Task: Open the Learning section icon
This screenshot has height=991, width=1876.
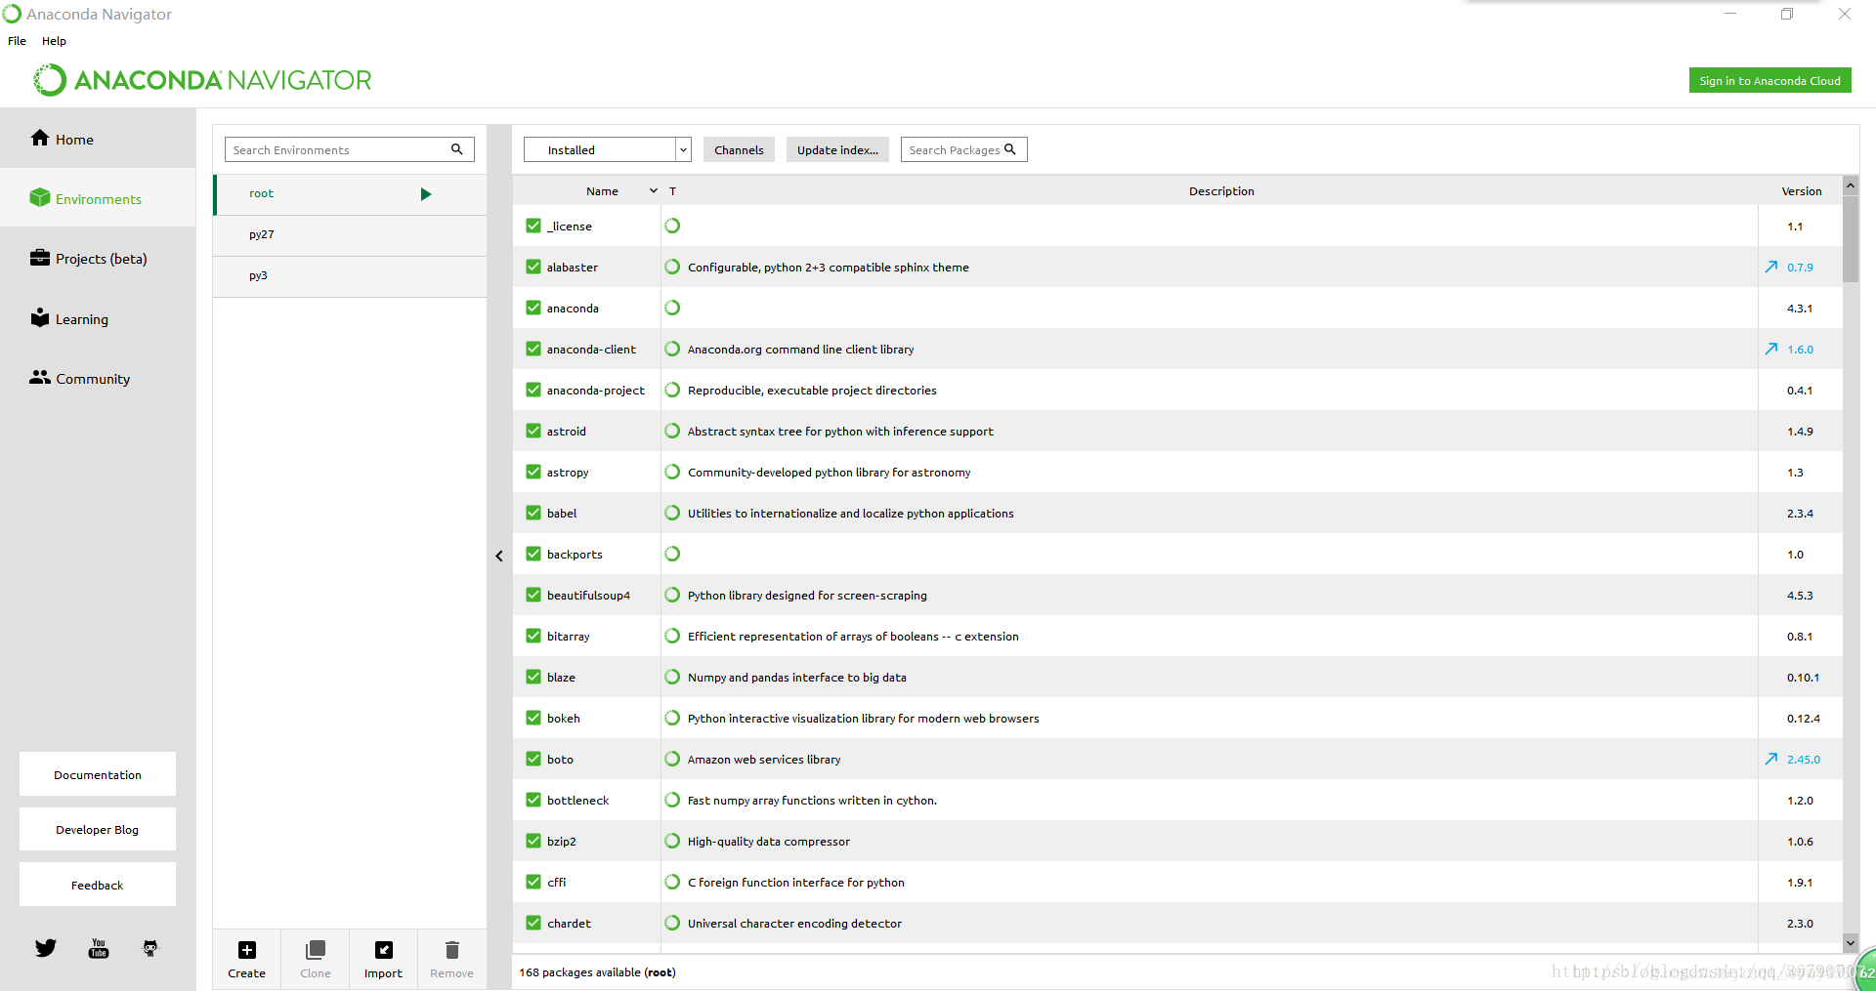Action: pyautogui.click(x=40, y=317)
